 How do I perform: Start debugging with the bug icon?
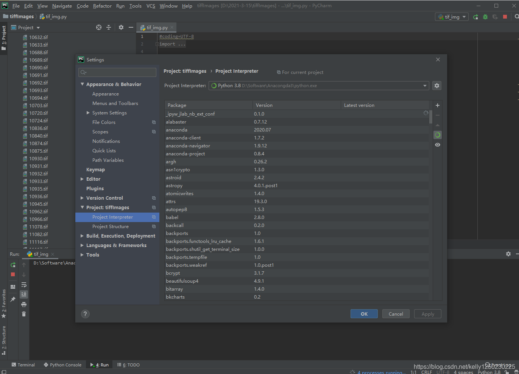coord(485,17)
